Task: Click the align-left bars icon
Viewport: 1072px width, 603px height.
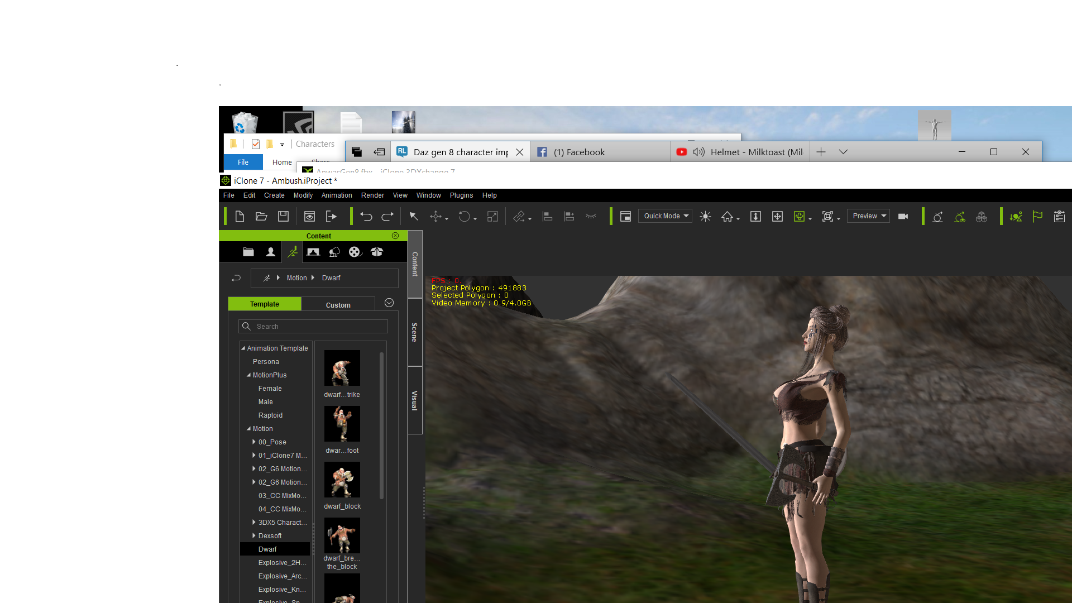Action: (548, 217)
